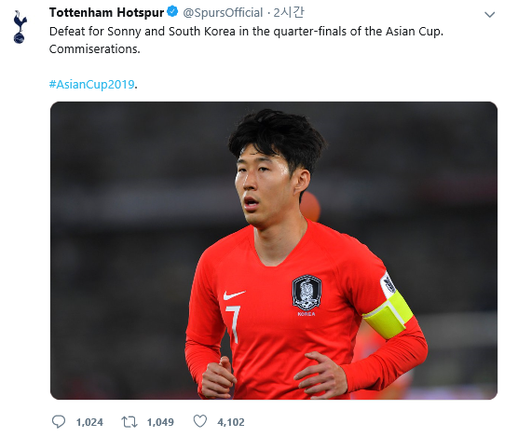Click the Tottenham Hotspur display name
The image size is (518, 437).
[106, 12]
